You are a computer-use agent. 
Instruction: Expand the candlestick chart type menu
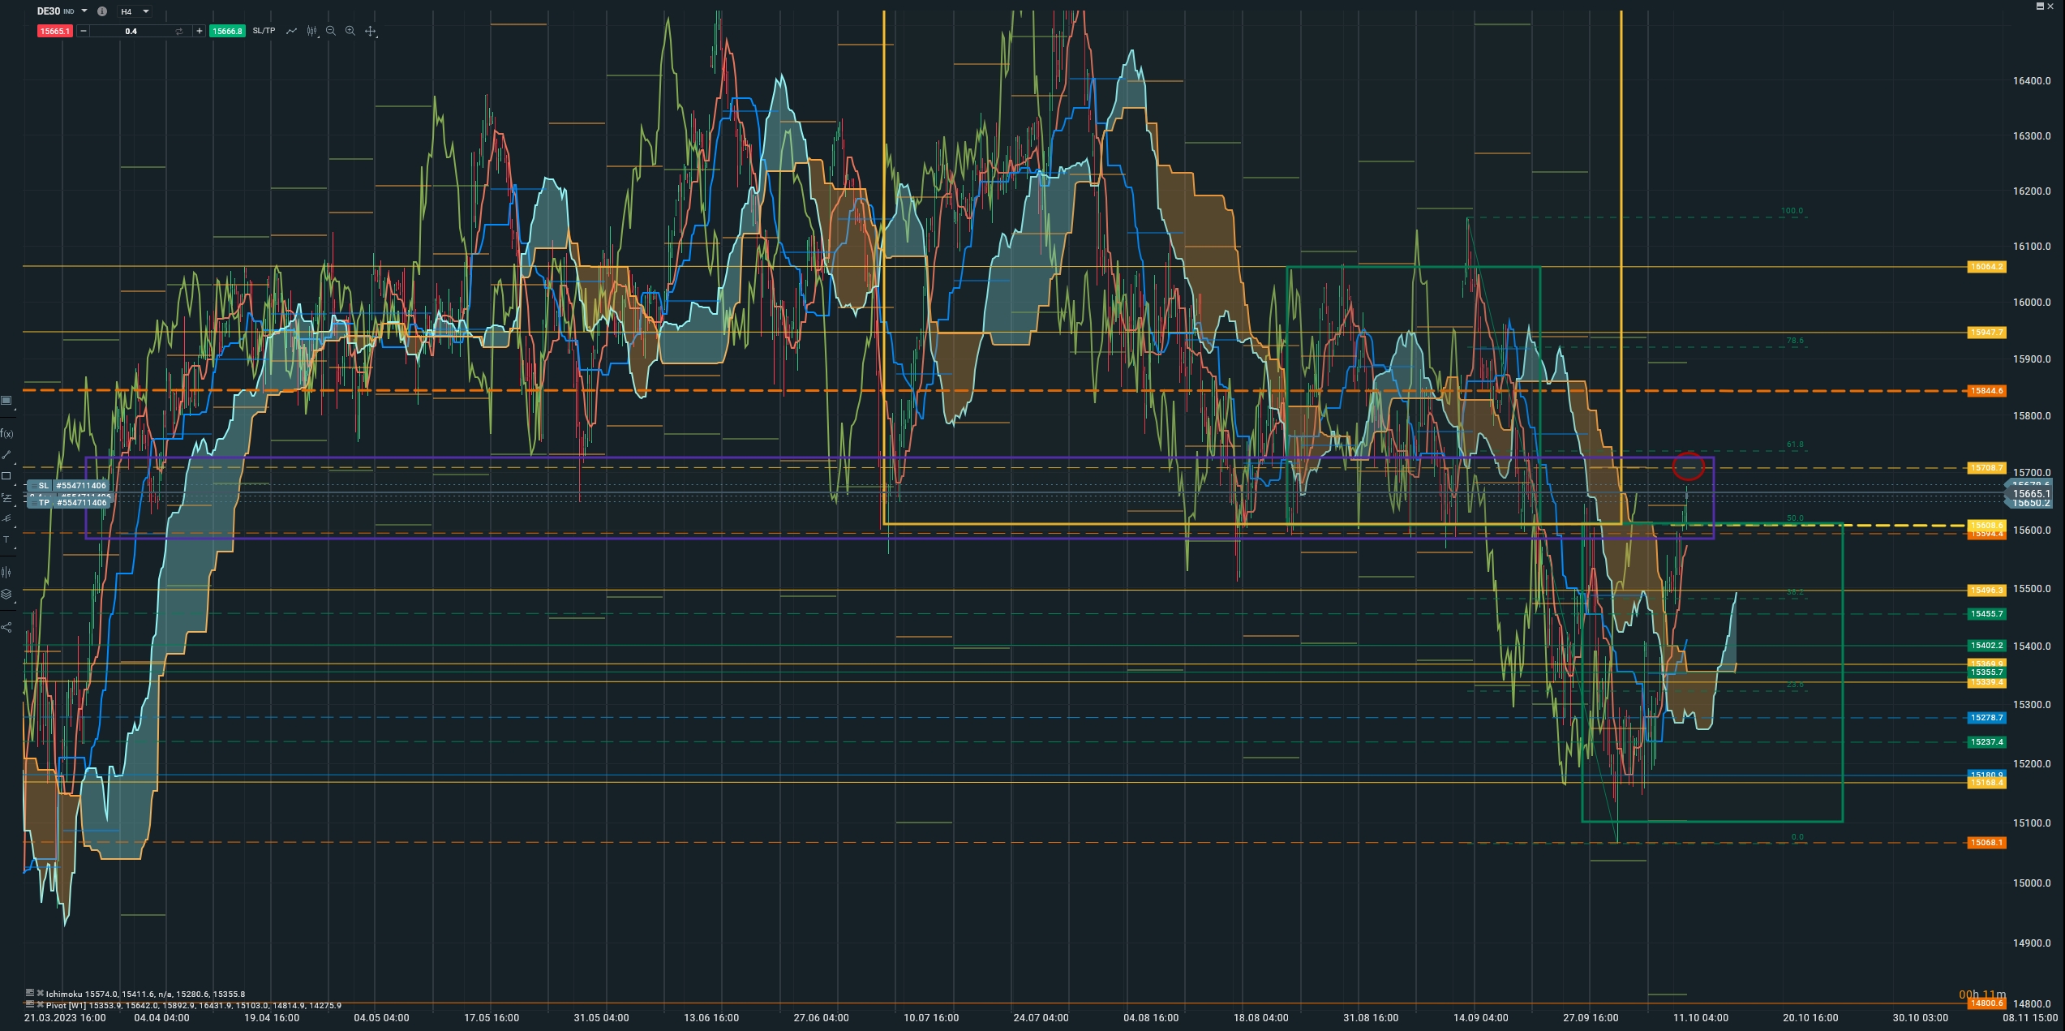click(x=311, y=31)
